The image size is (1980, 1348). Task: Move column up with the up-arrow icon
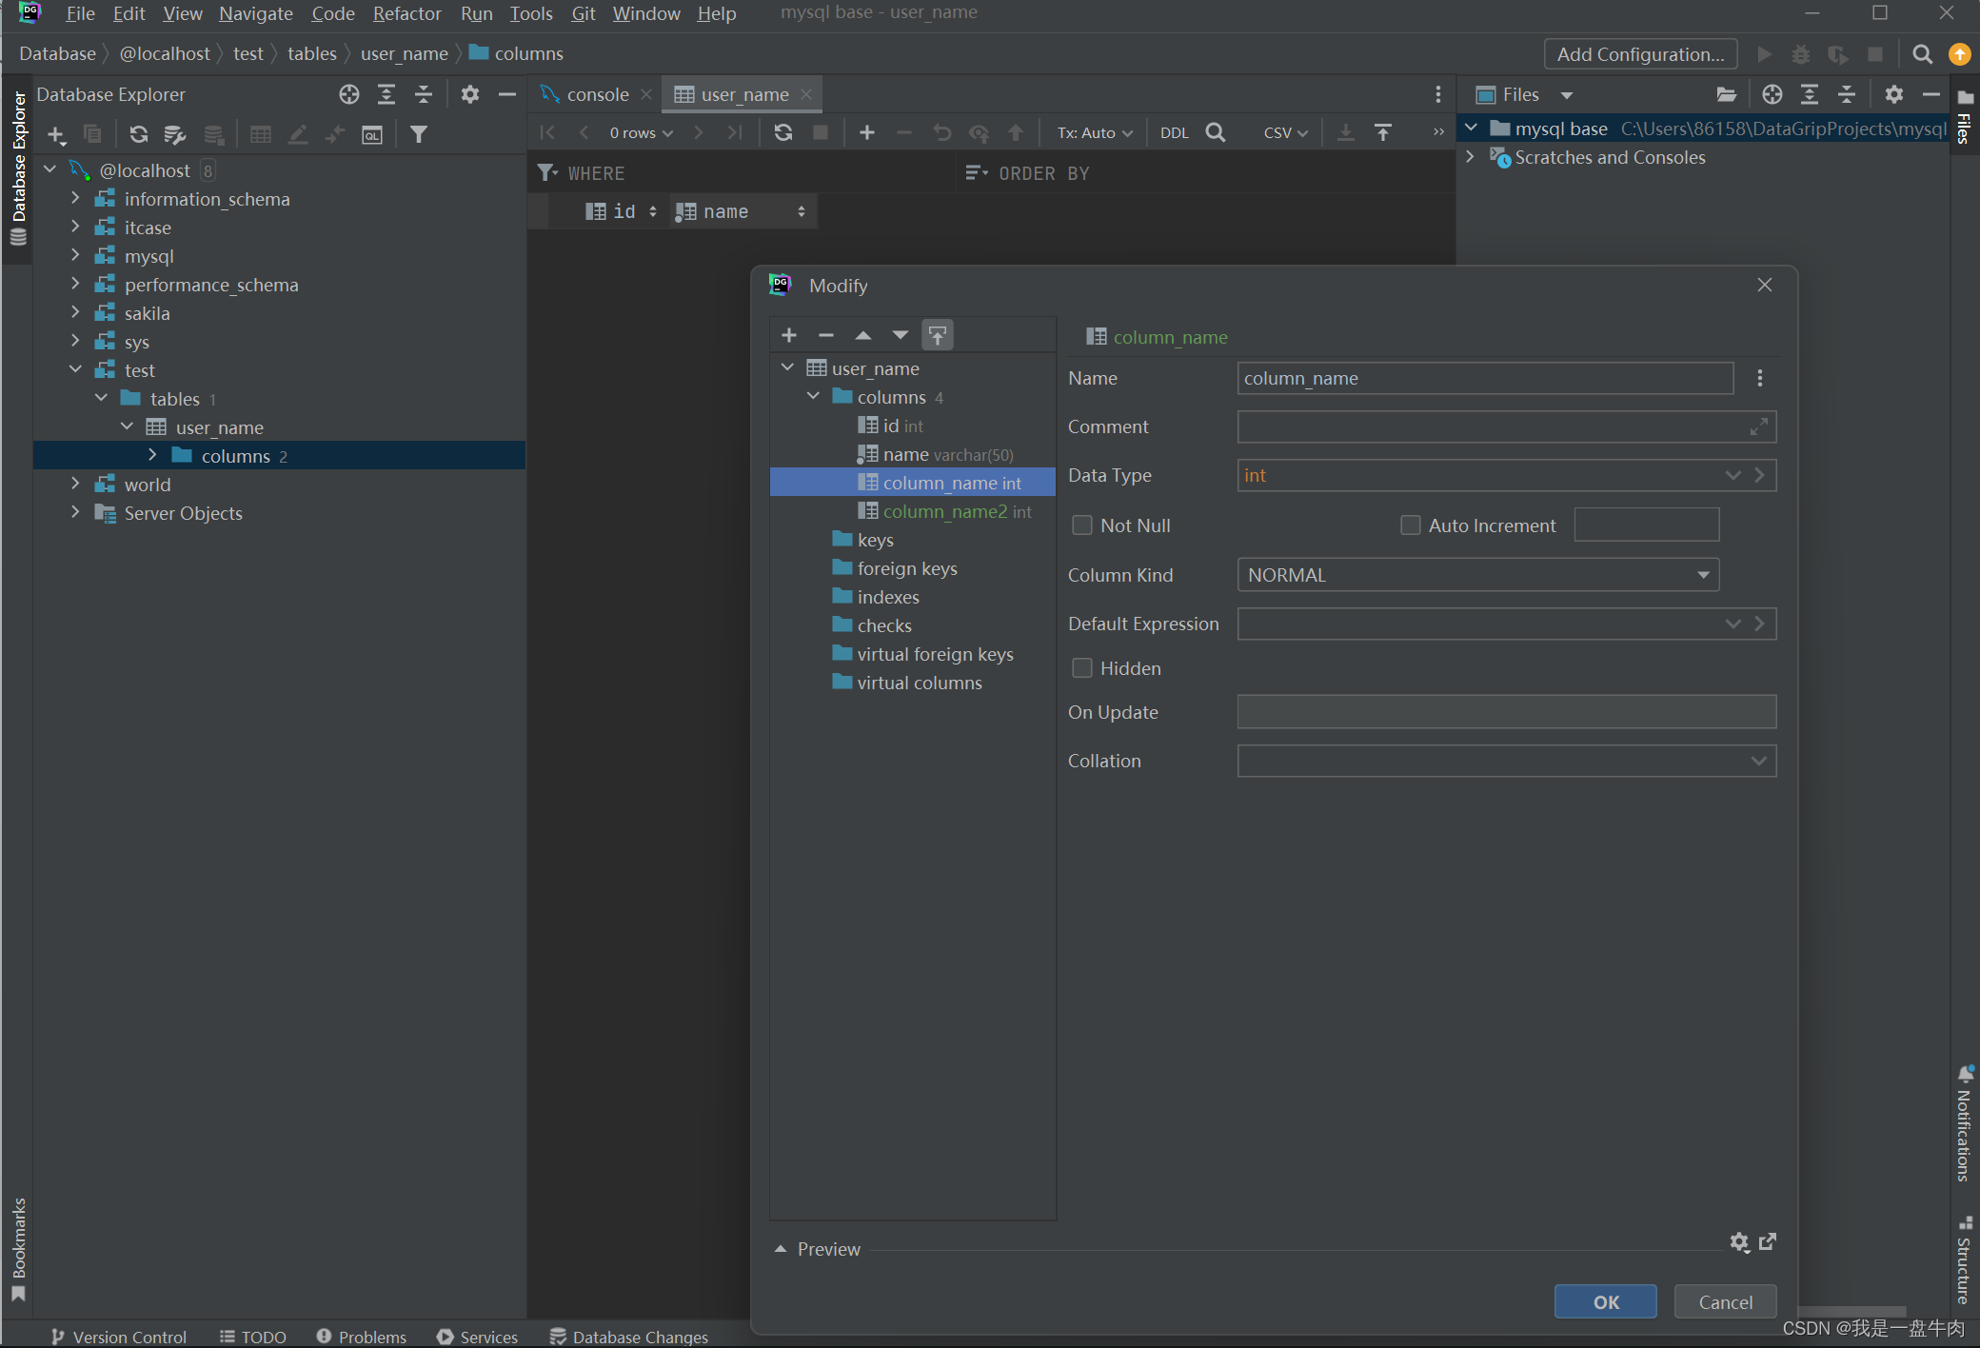tap(863, 335)
